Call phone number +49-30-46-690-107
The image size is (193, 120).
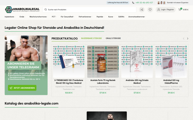point(144,3)
